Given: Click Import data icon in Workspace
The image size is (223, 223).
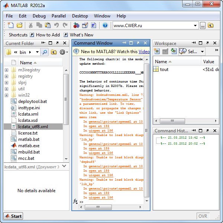Looking at the screenshot, I should coord(174,51).
